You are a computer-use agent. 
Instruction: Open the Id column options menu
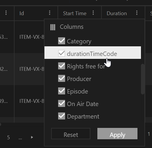(50, 13)
